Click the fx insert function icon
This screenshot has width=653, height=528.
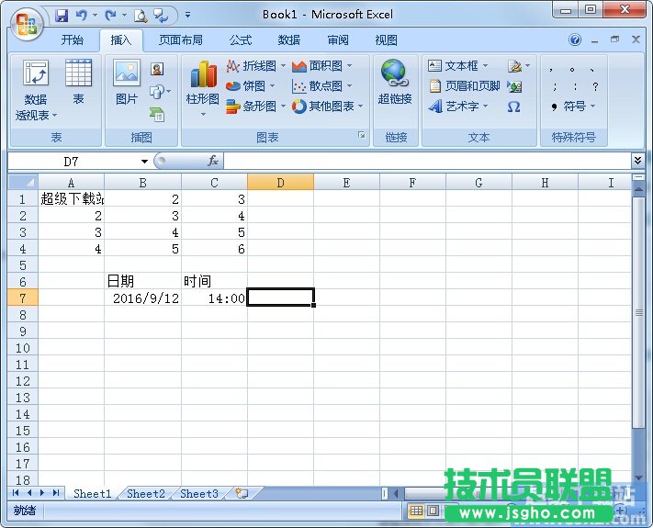(213, 161)
